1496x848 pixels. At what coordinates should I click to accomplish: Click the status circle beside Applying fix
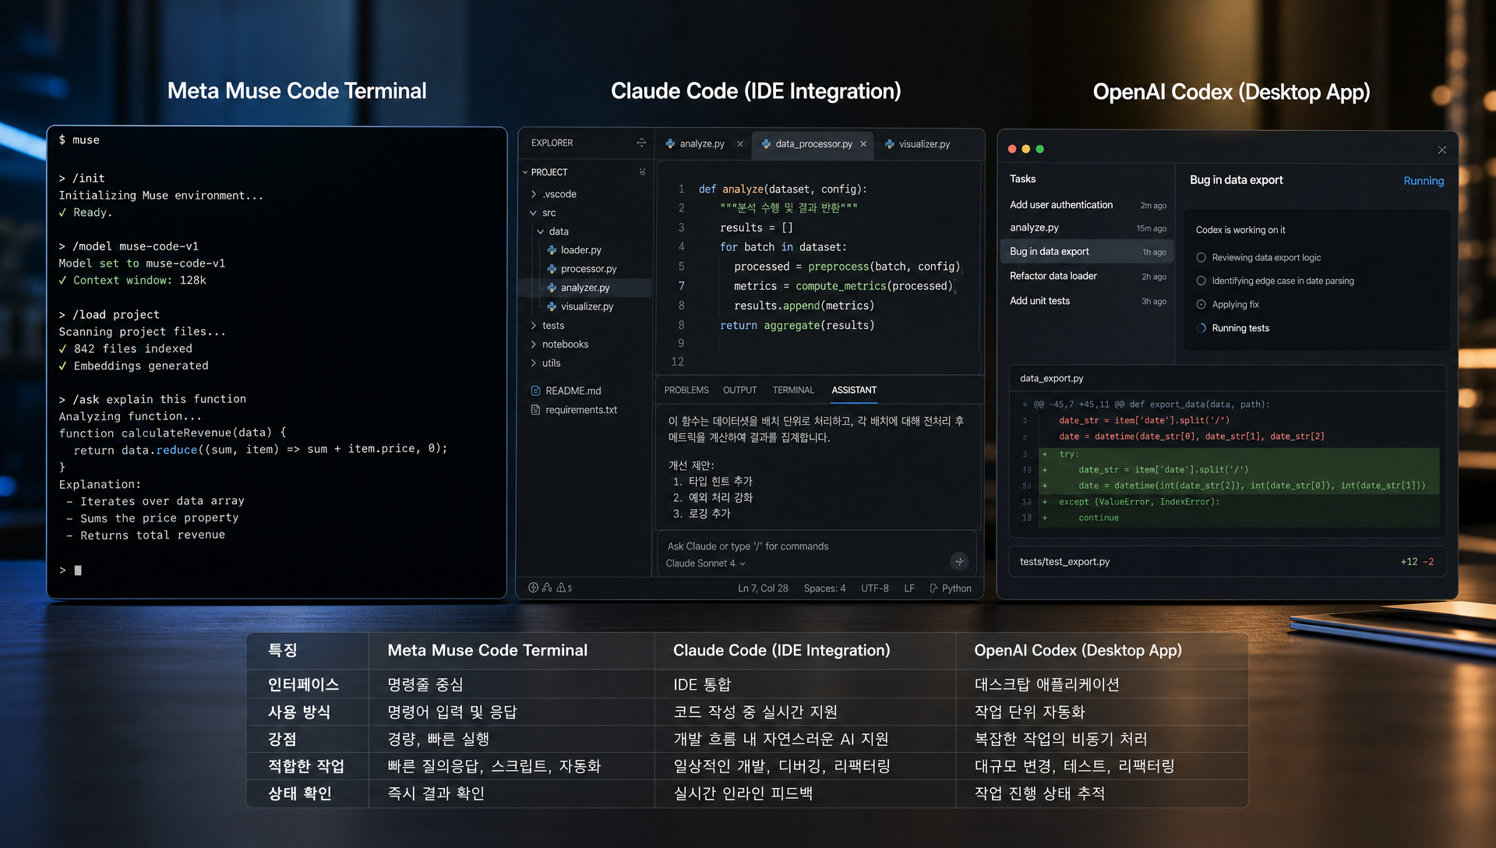(x=1201, y=305)
